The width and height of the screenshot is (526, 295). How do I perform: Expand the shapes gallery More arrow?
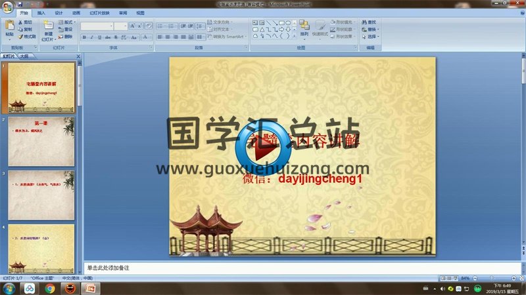[x=294, y=36]
